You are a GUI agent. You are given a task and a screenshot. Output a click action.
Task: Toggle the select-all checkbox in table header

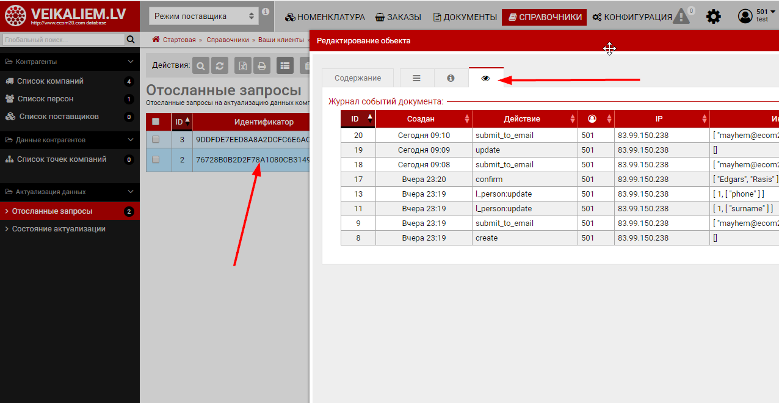(156, 122)
